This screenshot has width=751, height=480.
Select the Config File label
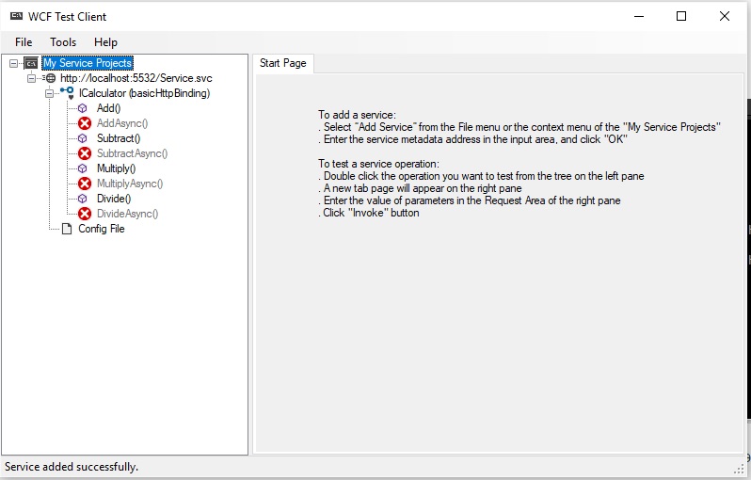point(102,229)
